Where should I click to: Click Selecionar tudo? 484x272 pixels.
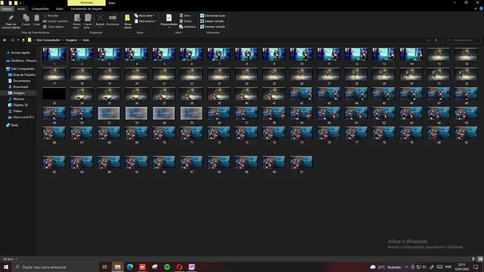(x=212, y=16)
